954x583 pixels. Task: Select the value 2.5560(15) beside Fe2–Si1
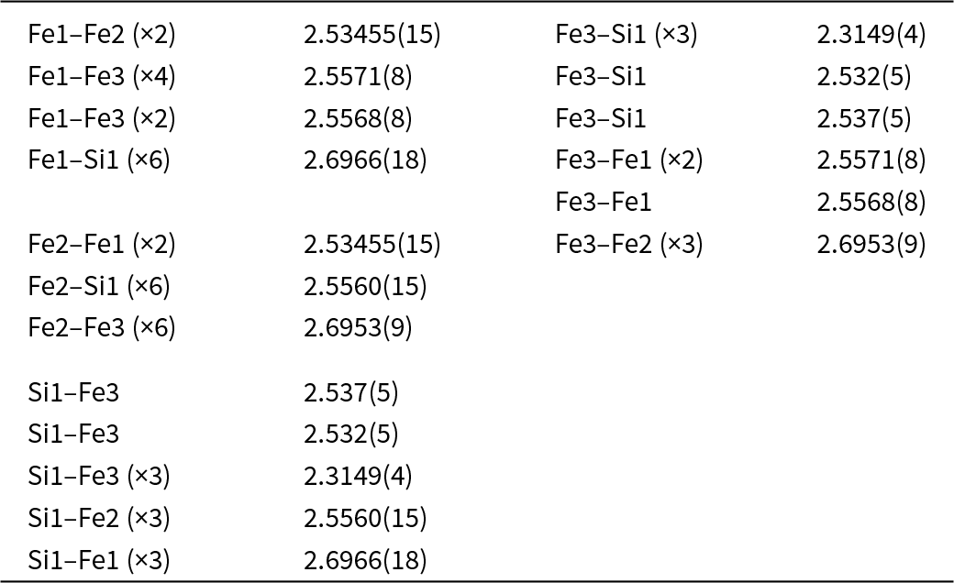coord(365,287)
